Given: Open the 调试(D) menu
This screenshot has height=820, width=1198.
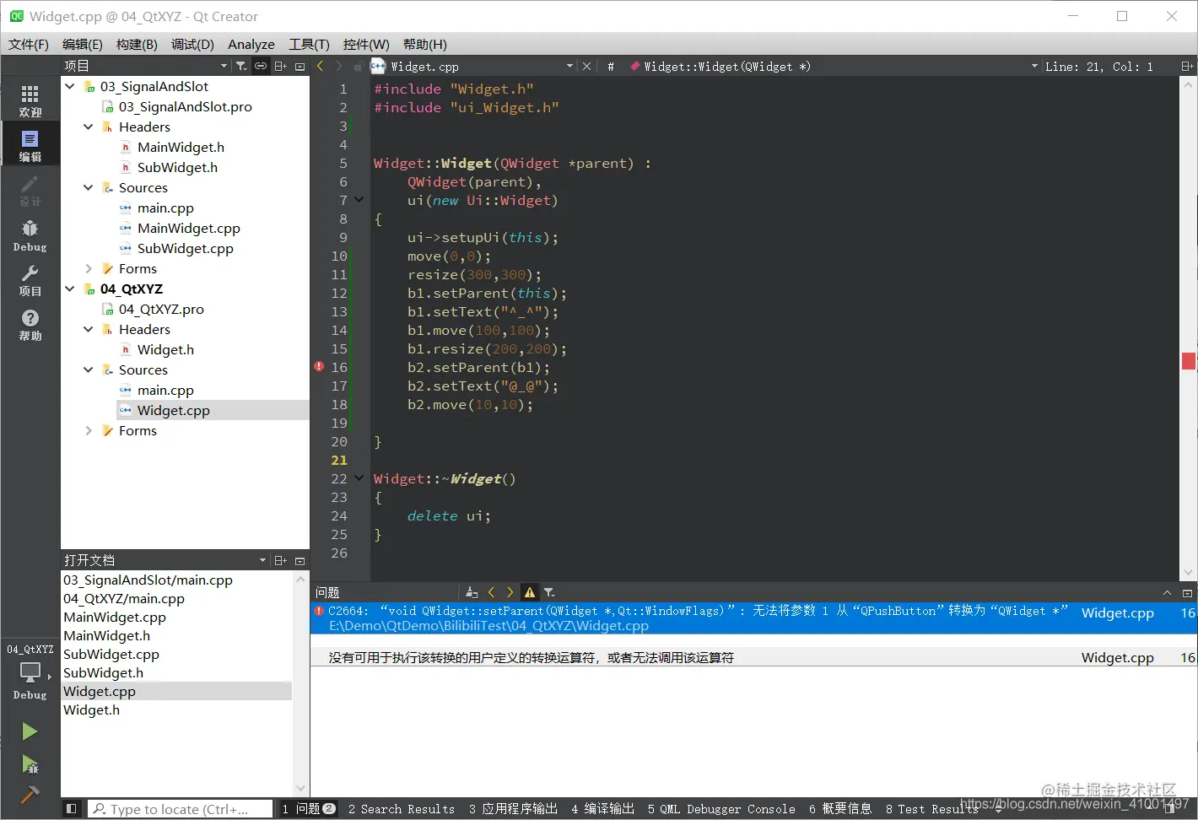Looking at the screenshot, I should (x=192, y=44).
